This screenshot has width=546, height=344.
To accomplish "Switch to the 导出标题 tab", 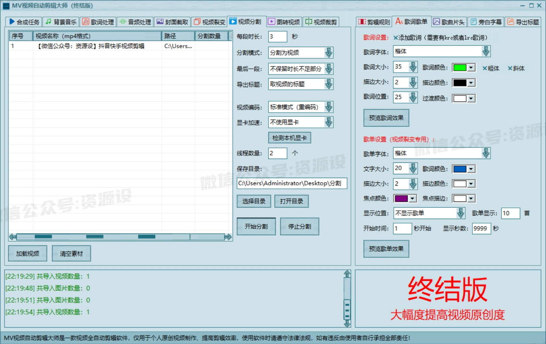I will coord(523,22).
